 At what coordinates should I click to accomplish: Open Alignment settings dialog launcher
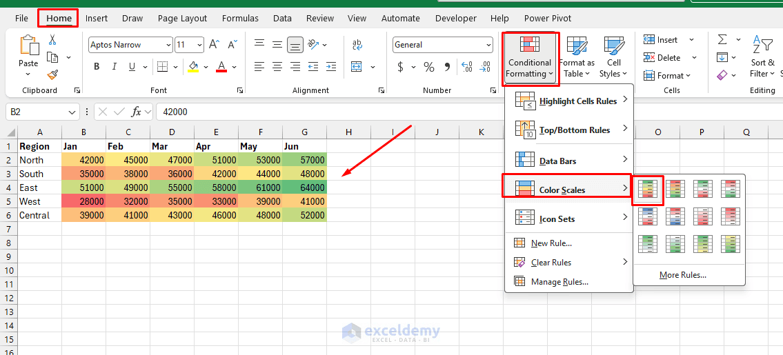click(381, 90)
